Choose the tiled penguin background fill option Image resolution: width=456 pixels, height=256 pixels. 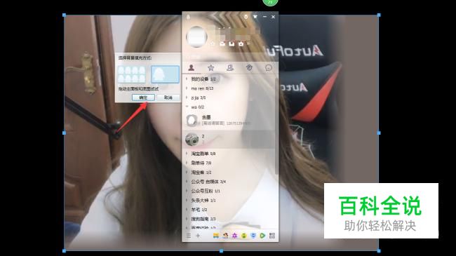click(132, 74)
